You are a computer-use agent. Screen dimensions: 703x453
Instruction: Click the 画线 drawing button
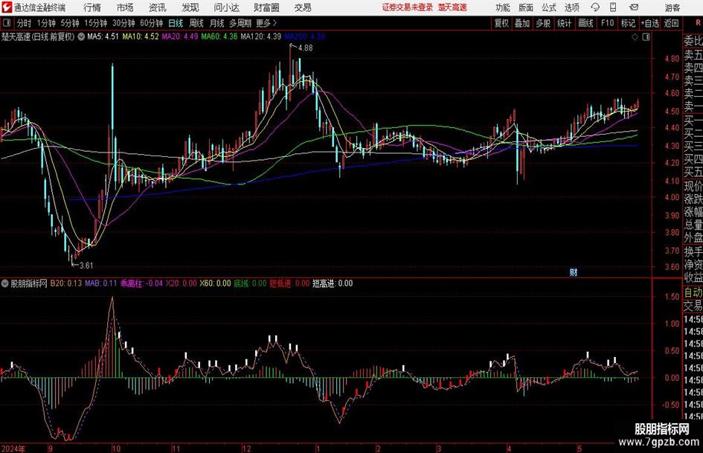click(585, 23)
